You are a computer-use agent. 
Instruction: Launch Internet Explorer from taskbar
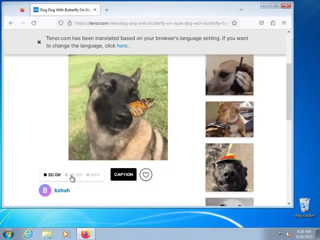pos(28,234)
